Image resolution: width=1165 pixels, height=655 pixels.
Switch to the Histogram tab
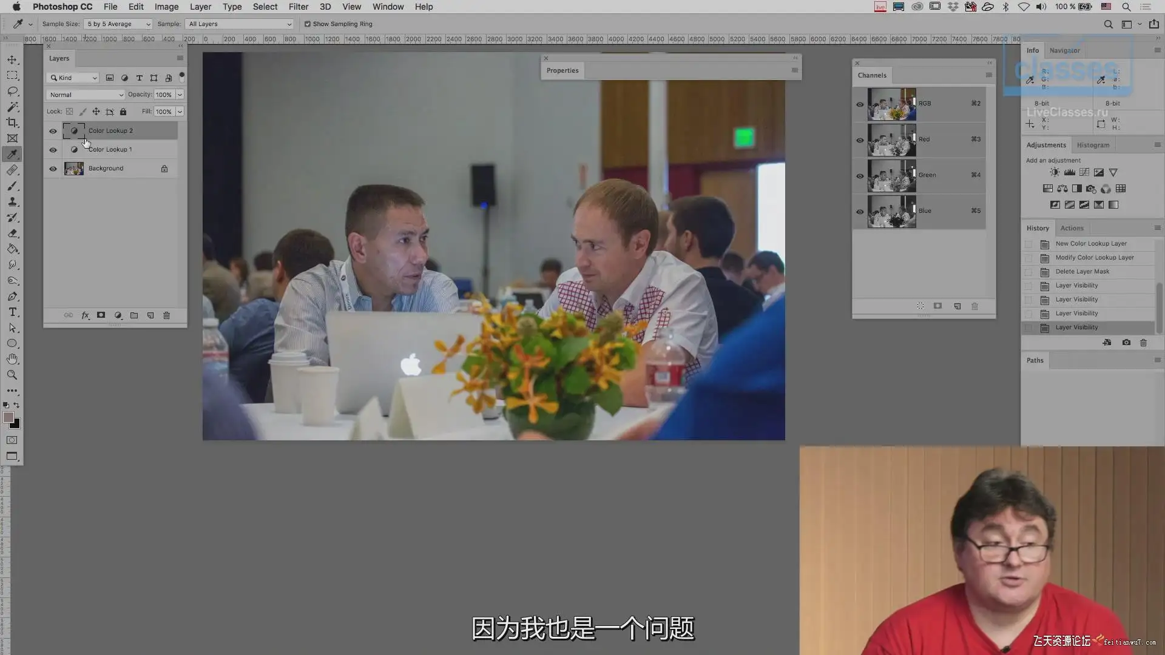(1093, 145)
